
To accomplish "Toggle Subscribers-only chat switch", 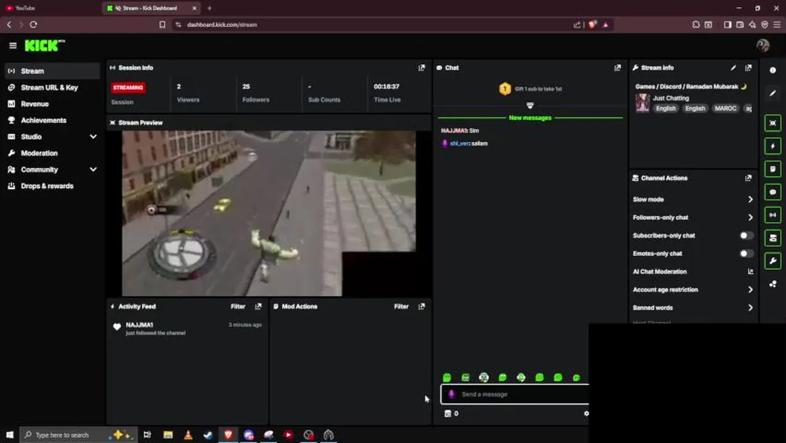I will [746, 236].
